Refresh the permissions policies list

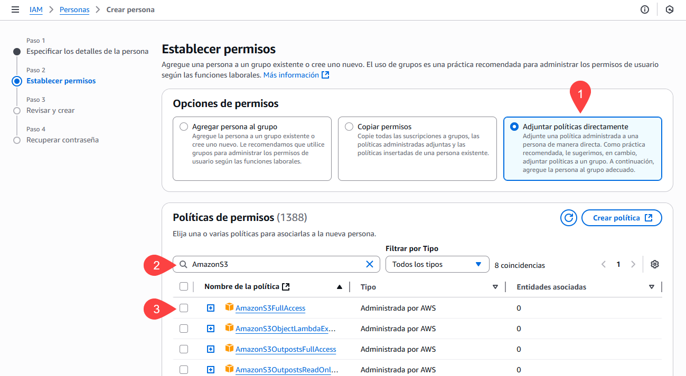click(x=568, y=218)
